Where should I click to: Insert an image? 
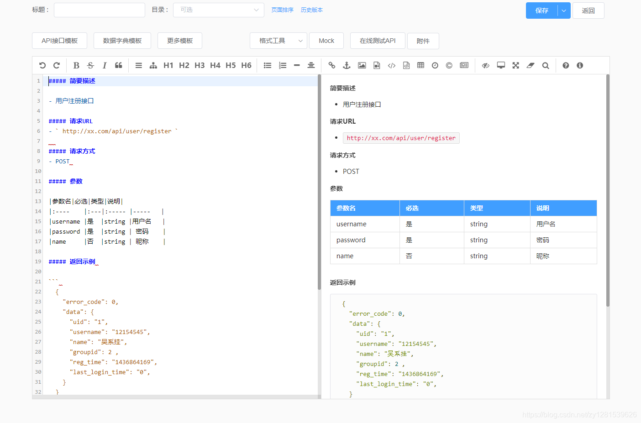coord(362,65)
